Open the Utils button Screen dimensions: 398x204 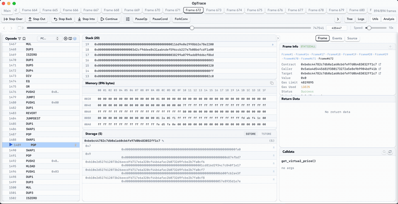pyautogui.click(x=376, y=19)
